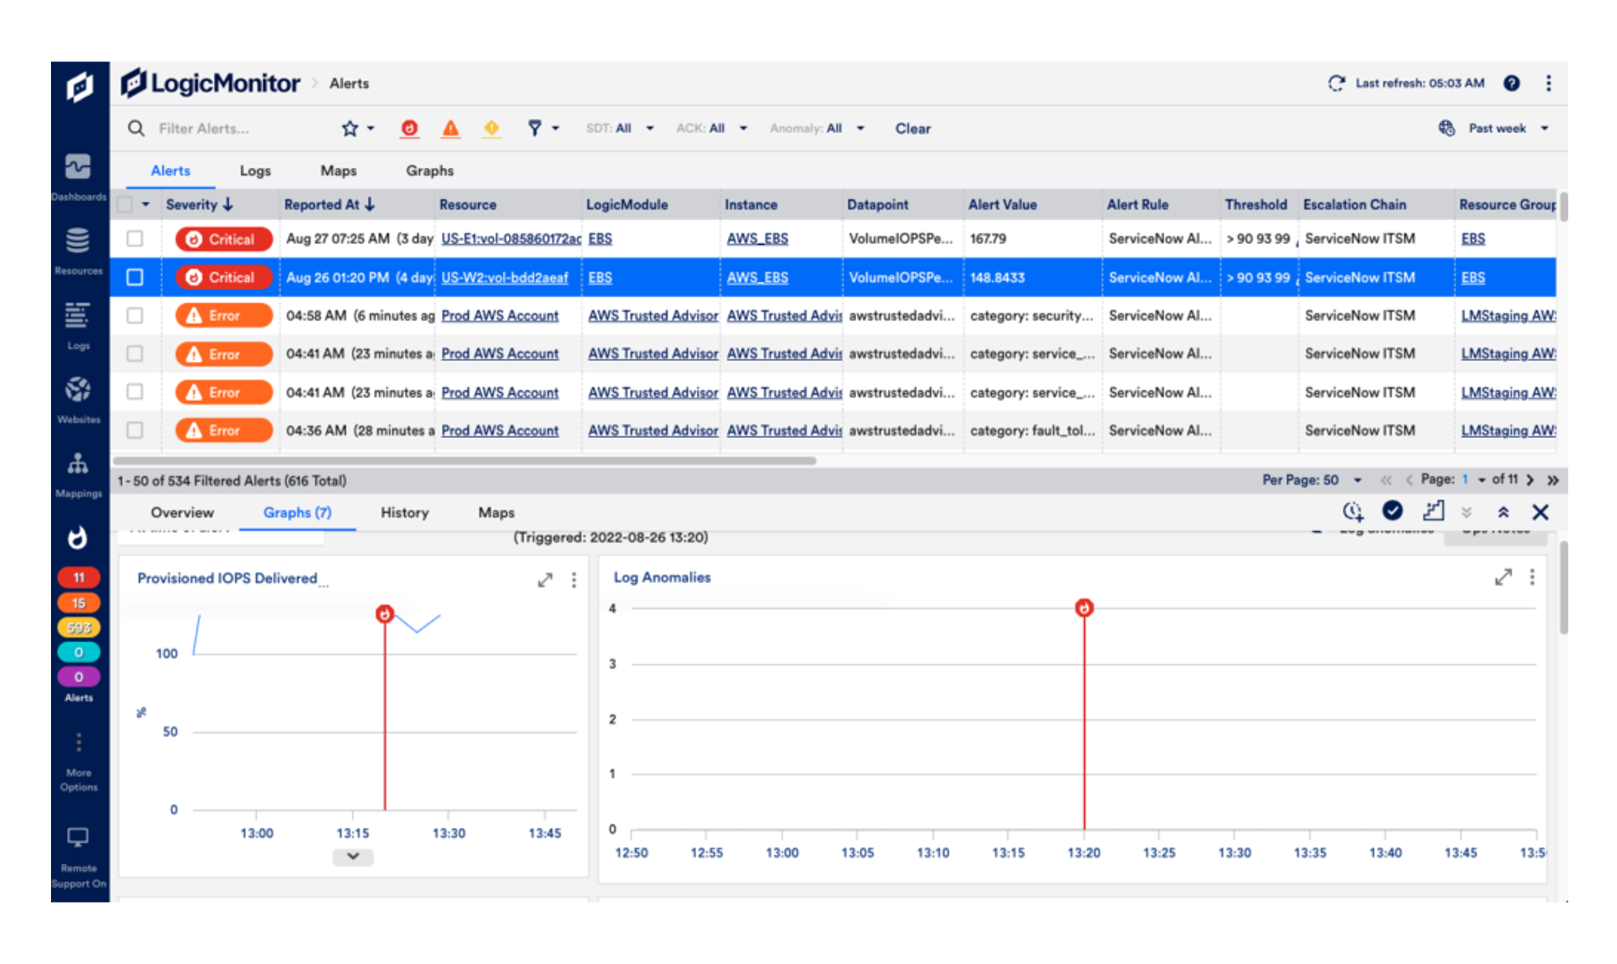Open Log Anomalies graph kebab menu

tap(1532, 577)
